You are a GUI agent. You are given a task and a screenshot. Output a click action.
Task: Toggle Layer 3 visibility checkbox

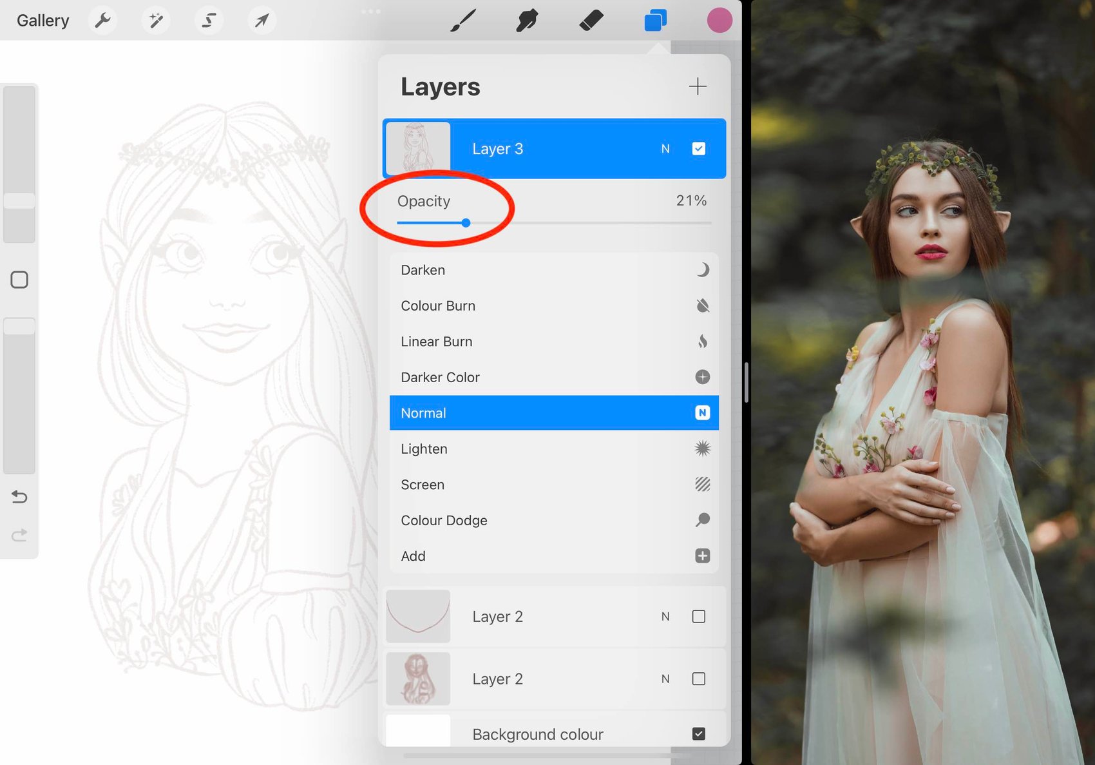pyautogui.click(x=699, y=149)
